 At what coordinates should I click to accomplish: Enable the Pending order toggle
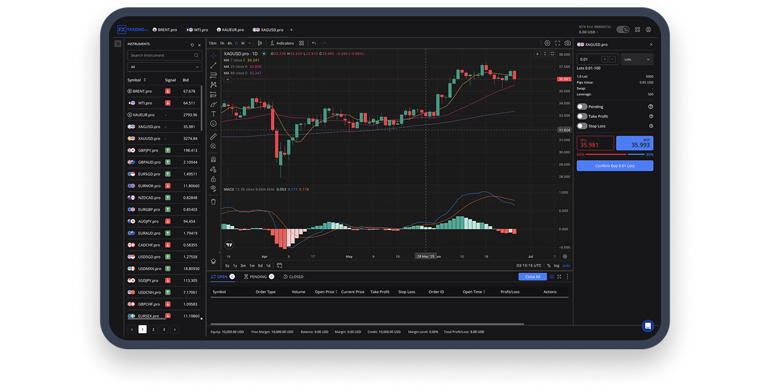[582, 107]
